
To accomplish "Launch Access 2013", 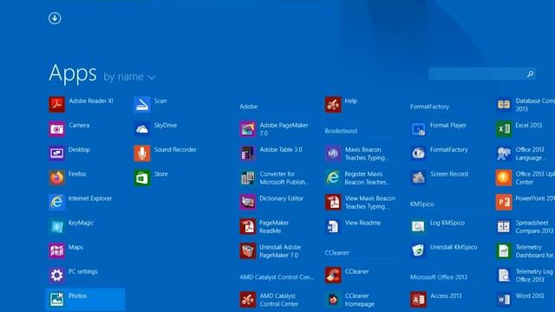I will click(436, 299).
